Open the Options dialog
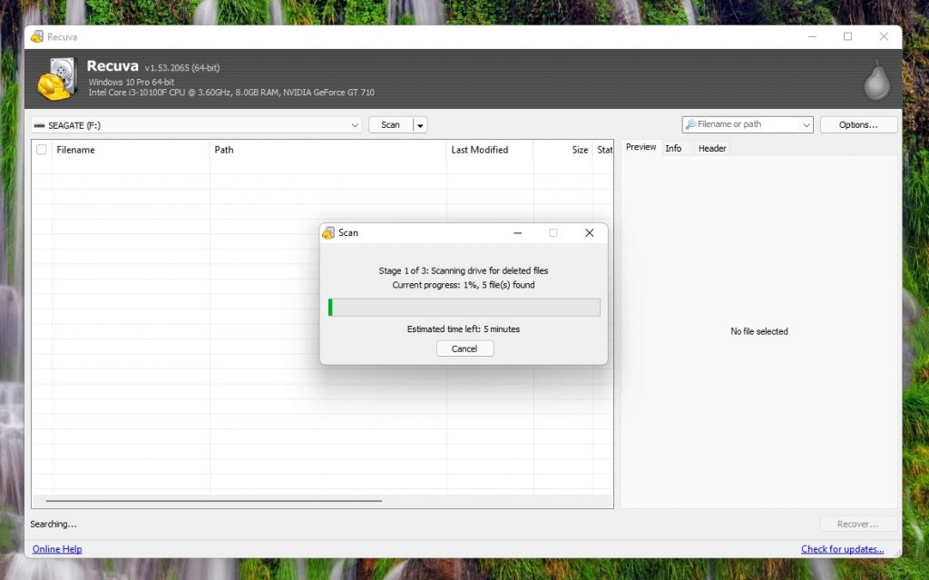Image resolution: width=929 pixels, height=580 pixels. pos(858,124)
